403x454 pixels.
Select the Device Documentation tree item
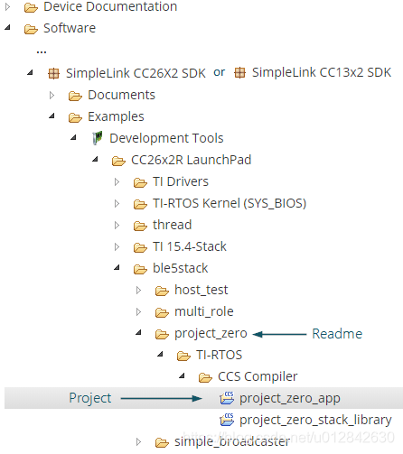tap(110, 6)
